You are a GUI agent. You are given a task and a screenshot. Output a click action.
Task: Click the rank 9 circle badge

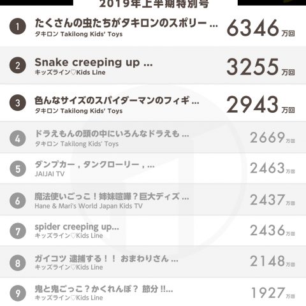pyautogui.click(x=18, y=293)
